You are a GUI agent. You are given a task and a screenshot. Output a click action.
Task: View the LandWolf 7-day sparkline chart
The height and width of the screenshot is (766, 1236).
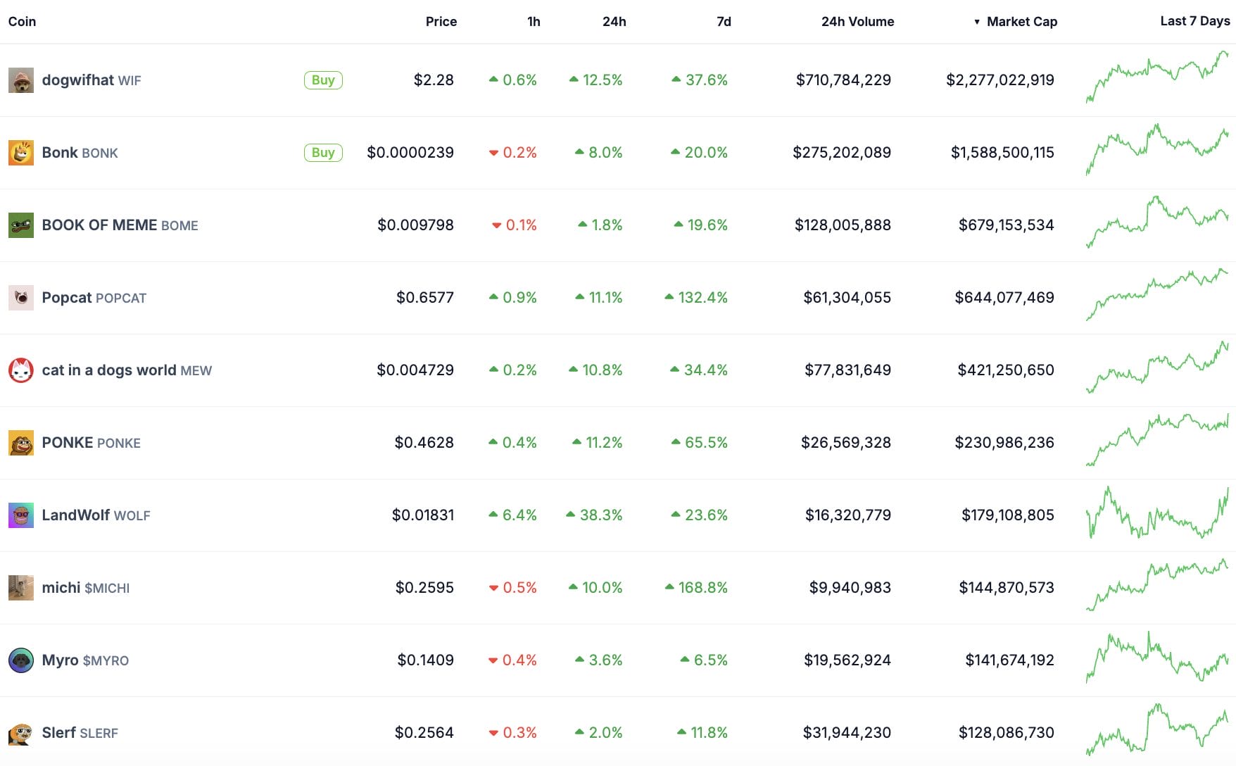pos(1156,514)
